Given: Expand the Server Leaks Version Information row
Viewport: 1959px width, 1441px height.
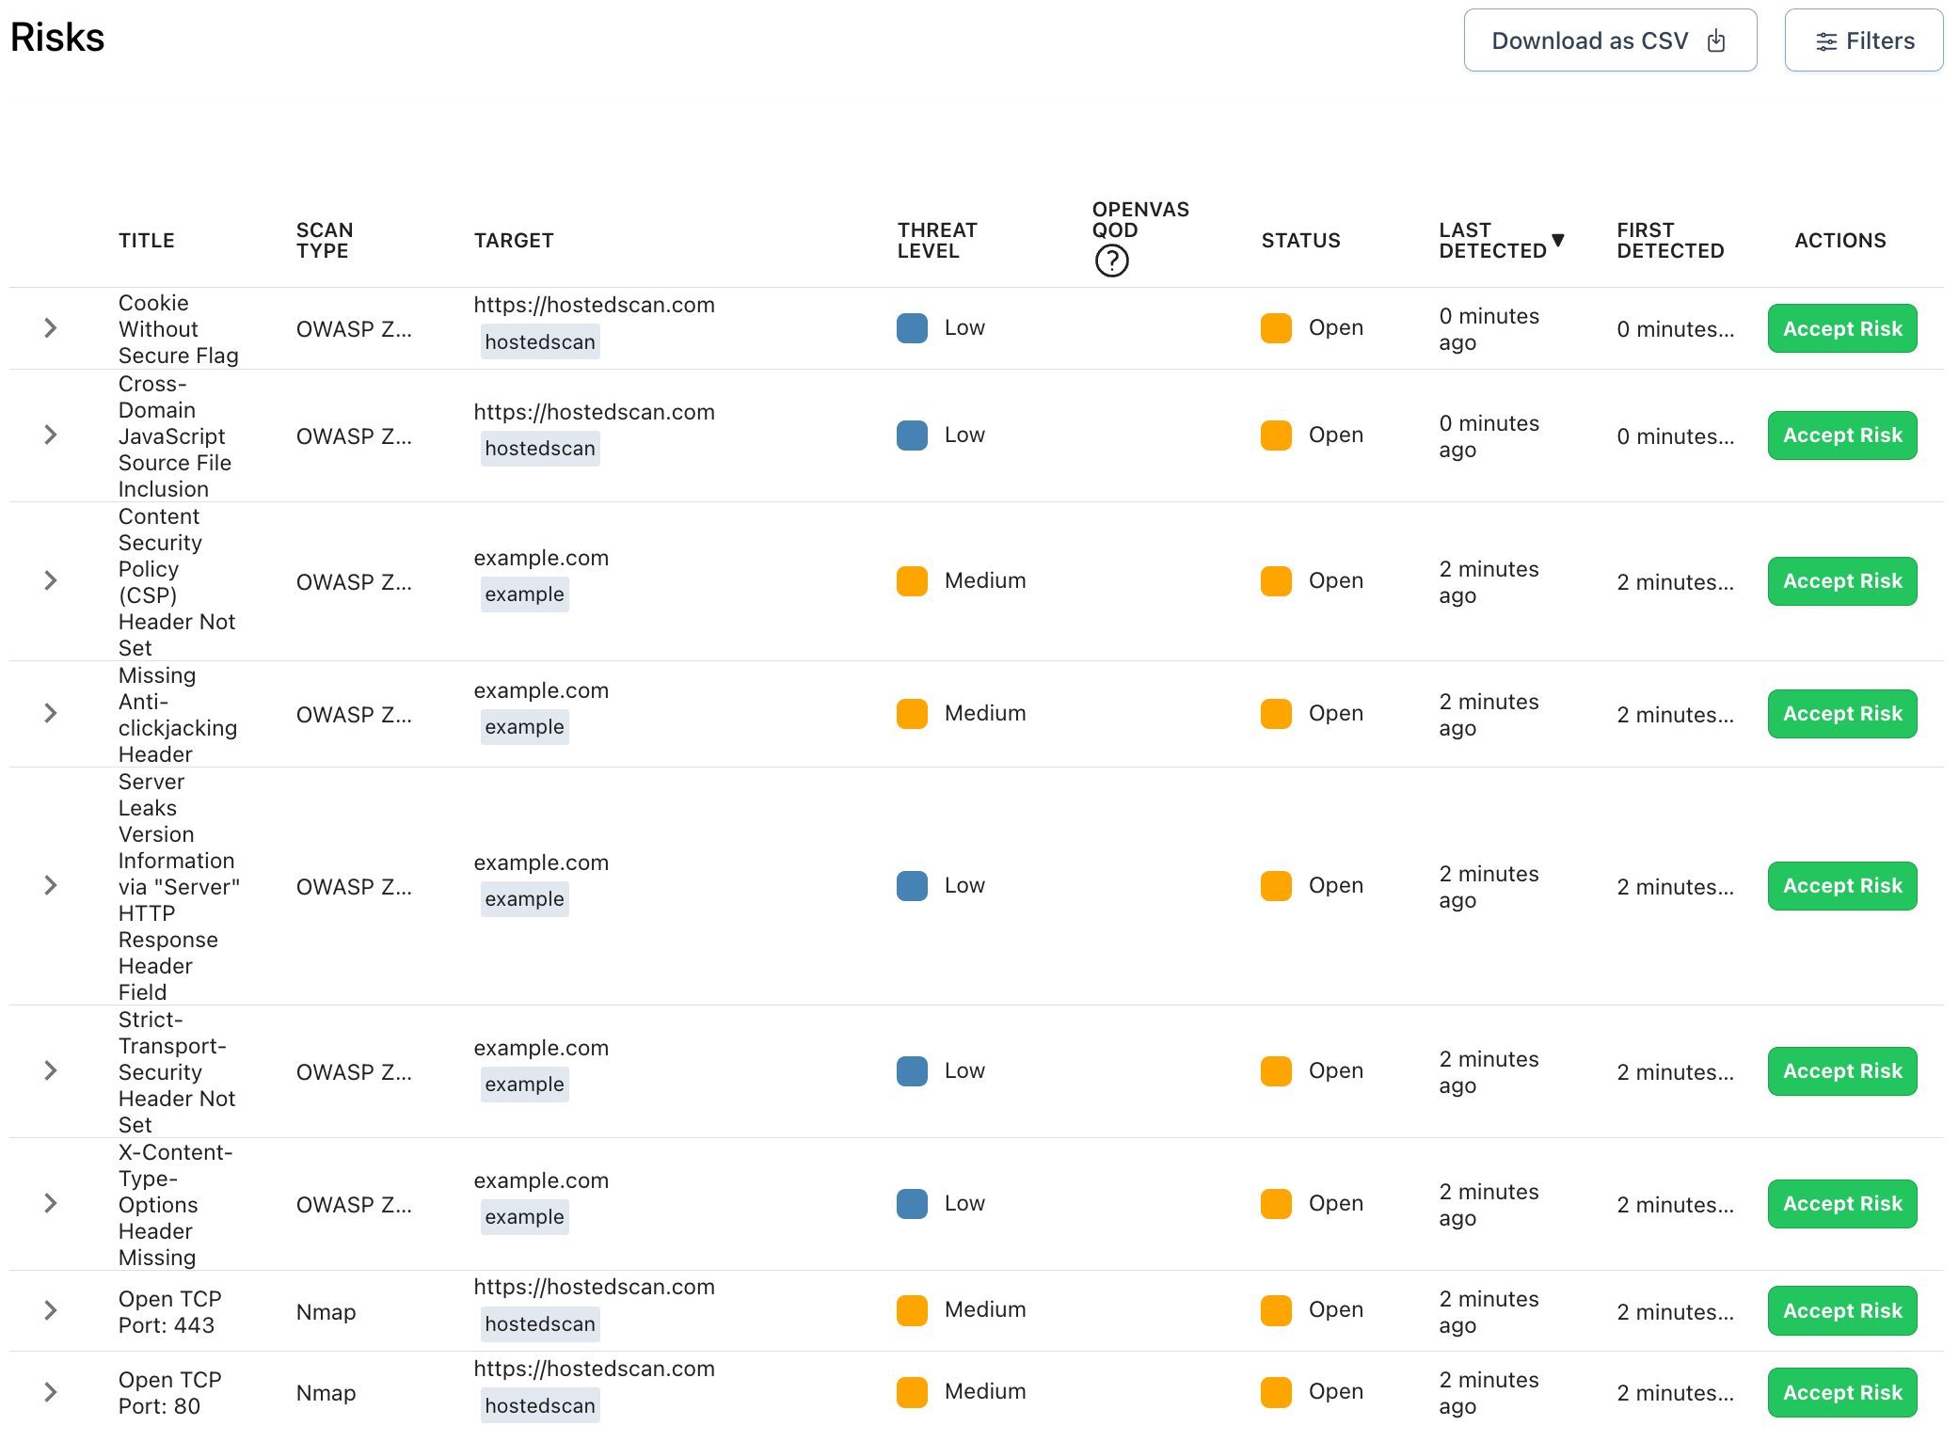Looking at the screenshot, I should (x=50, y=885).
